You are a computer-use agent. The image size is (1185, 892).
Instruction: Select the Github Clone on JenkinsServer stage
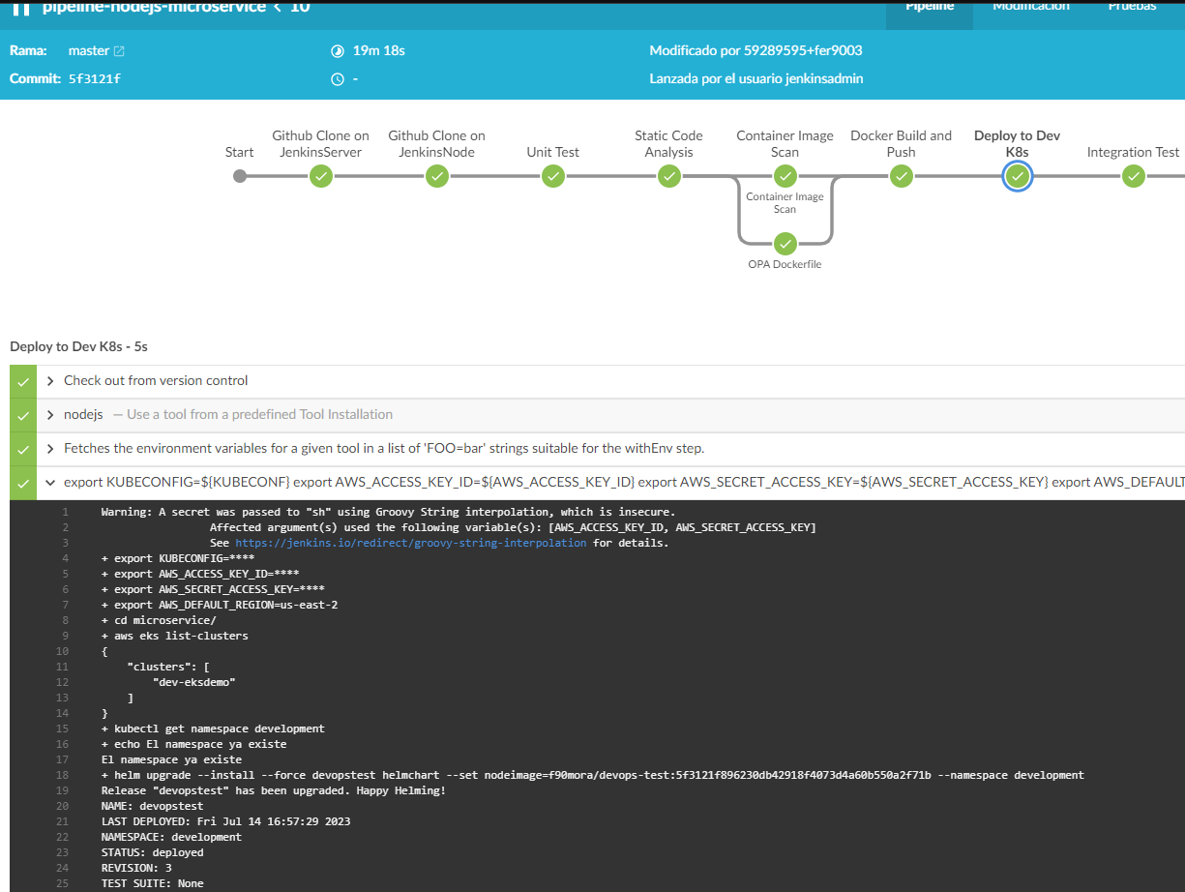(320, 176)
